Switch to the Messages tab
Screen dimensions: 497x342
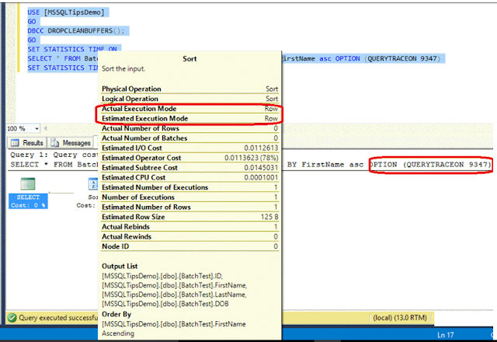(71, 143)
